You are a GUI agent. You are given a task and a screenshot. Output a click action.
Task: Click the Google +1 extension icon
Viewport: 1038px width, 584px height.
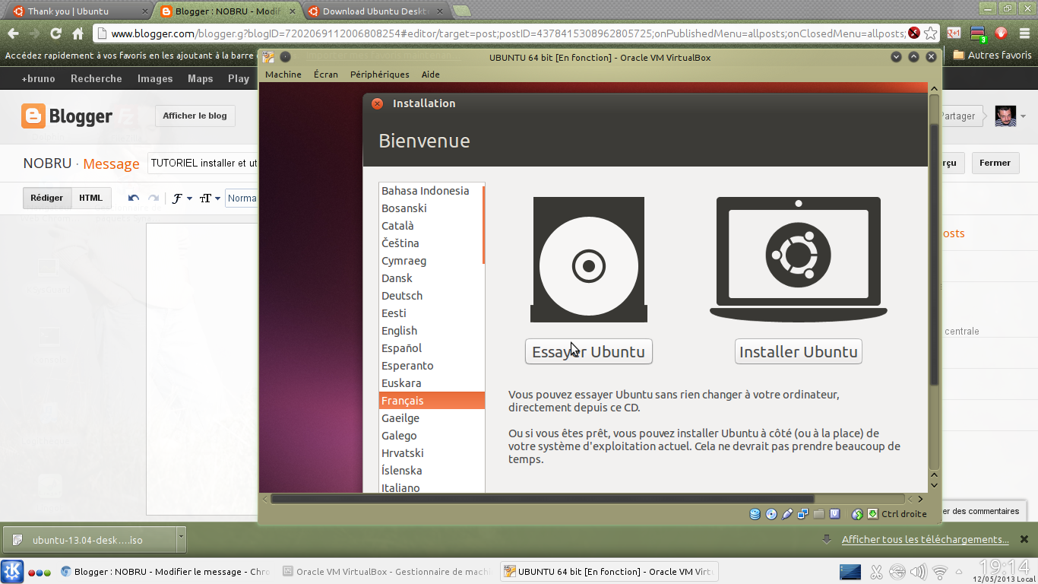[954, 33]
